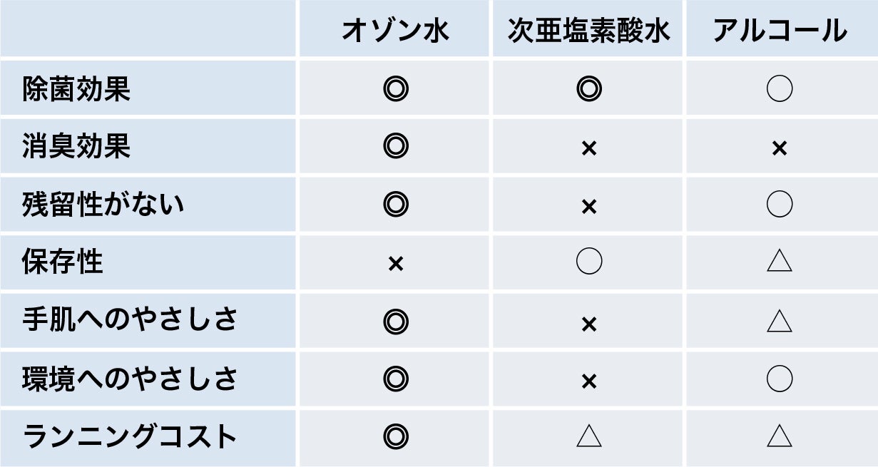Screen dimensions: 878x467
Task: Click オゾン水's double circle for ランニングコスト
Action: tap(395, 436)
